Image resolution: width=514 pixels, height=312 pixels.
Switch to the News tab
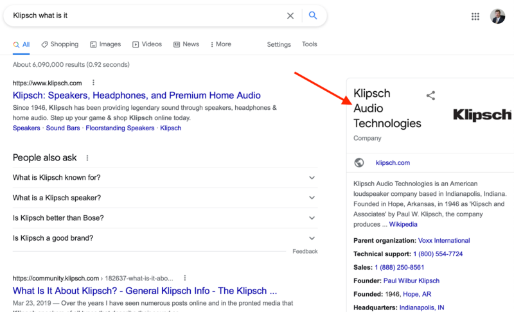[x=186, y=44]
